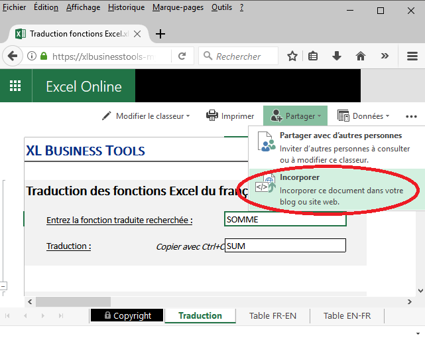425x338 pixels.
Task: Switch to the Table EN-FR sheet tab
Action: click(x=347, y=315)
